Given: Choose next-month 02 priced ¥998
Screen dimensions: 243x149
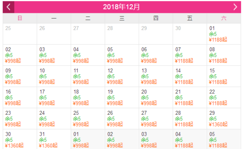Looking at the screenshot, I should (x=122, y=139).
